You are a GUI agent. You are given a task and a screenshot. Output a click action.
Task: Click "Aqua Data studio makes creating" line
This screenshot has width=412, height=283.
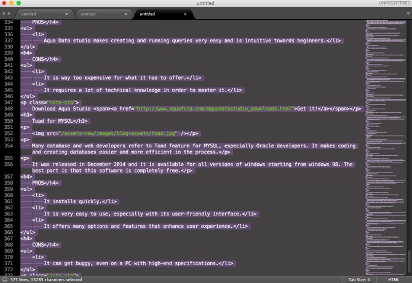point(192,41)
